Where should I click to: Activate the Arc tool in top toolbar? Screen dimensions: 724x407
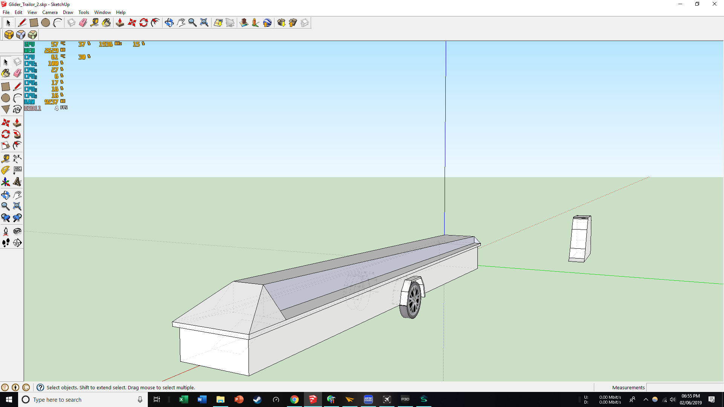[x=57, y=23]
